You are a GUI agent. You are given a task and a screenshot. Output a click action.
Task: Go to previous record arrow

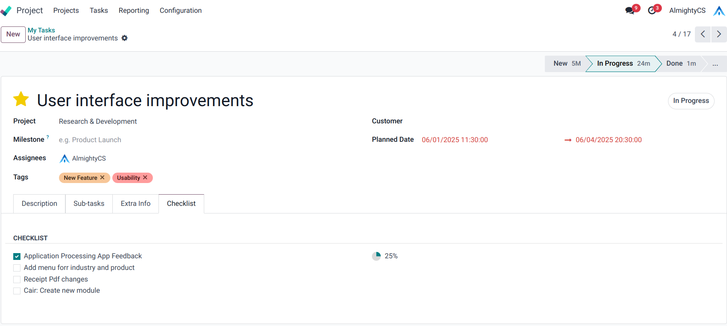click(x=703, y=34)
